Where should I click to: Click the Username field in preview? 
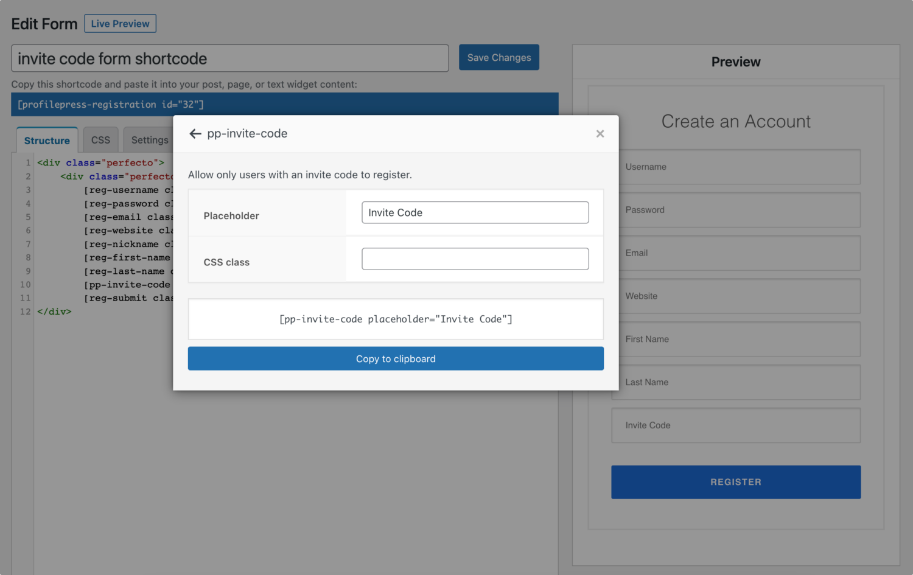(736, 167)
